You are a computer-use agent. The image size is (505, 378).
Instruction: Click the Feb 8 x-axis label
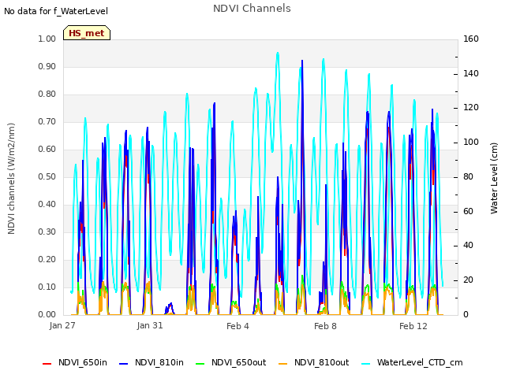tap(325, 326)
